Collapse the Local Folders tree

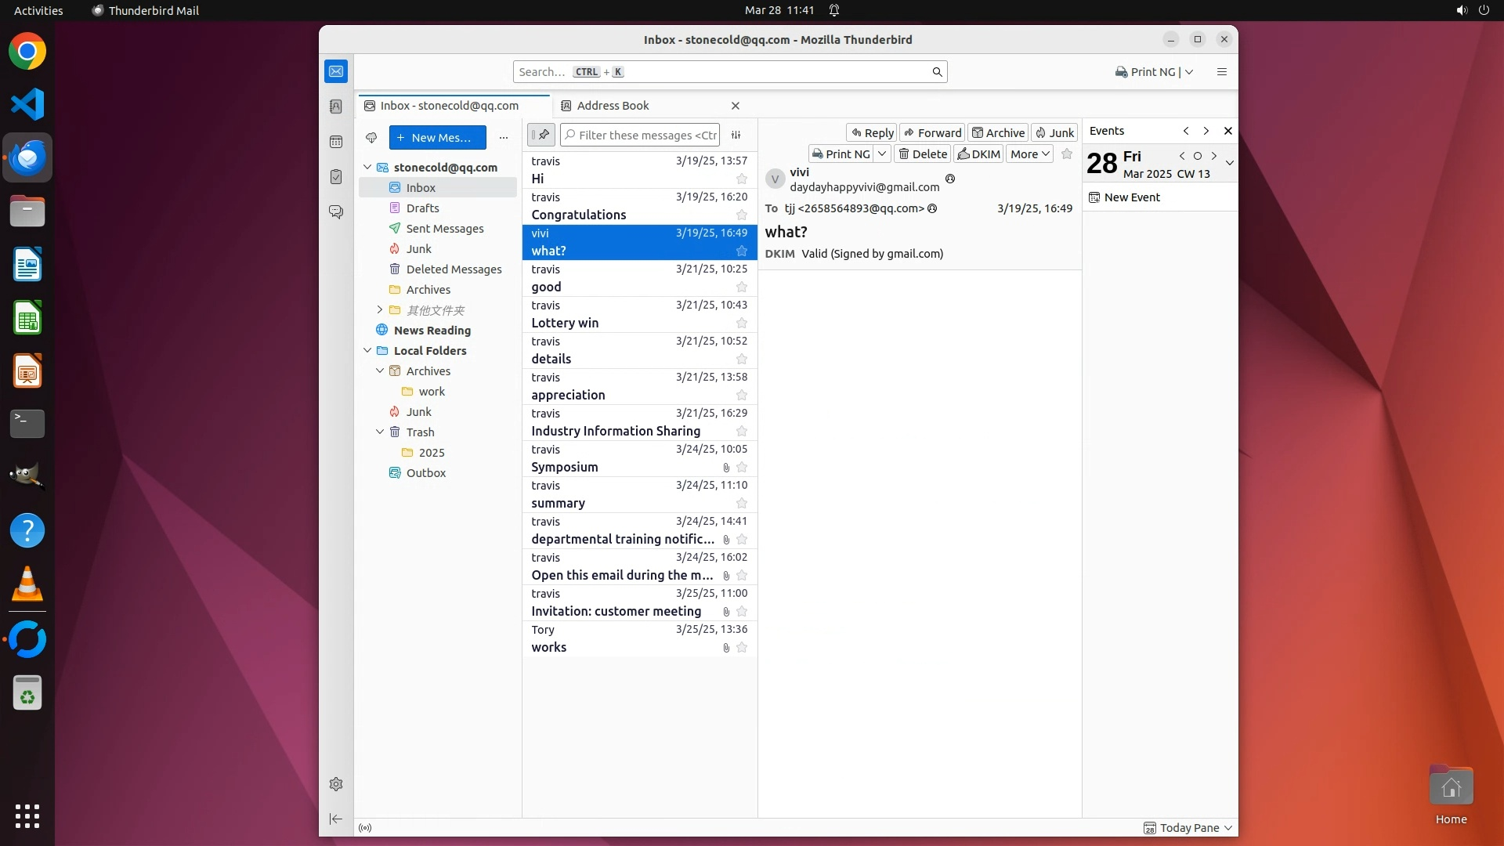(x=367, y=351)
